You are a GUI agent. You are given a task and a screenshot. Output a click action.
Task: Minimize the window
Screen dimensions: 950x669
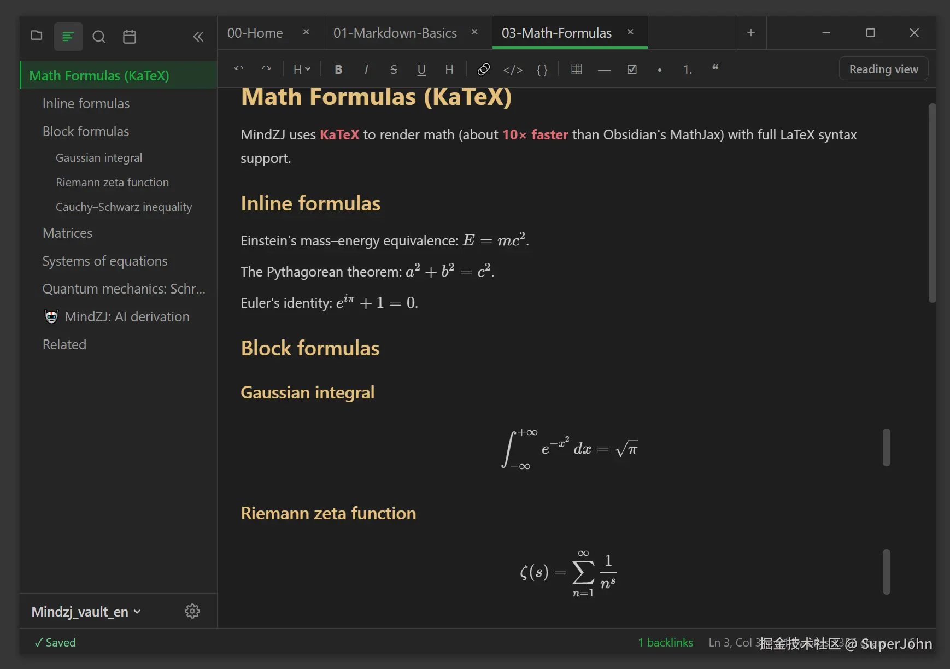pos(826,33)
